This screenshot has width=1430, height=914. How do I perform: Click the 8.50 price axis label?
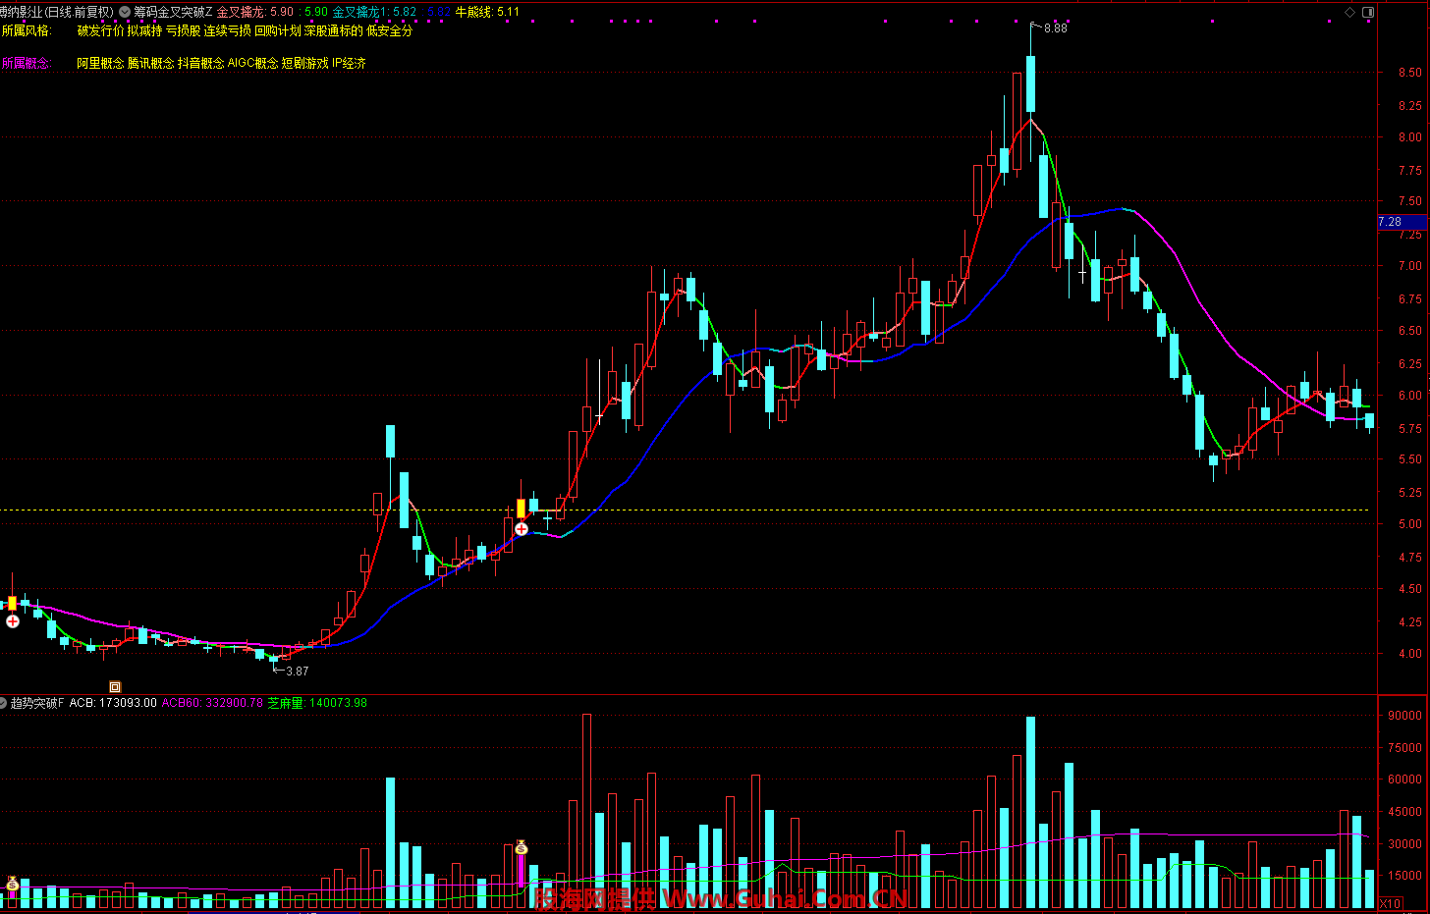1409,73
